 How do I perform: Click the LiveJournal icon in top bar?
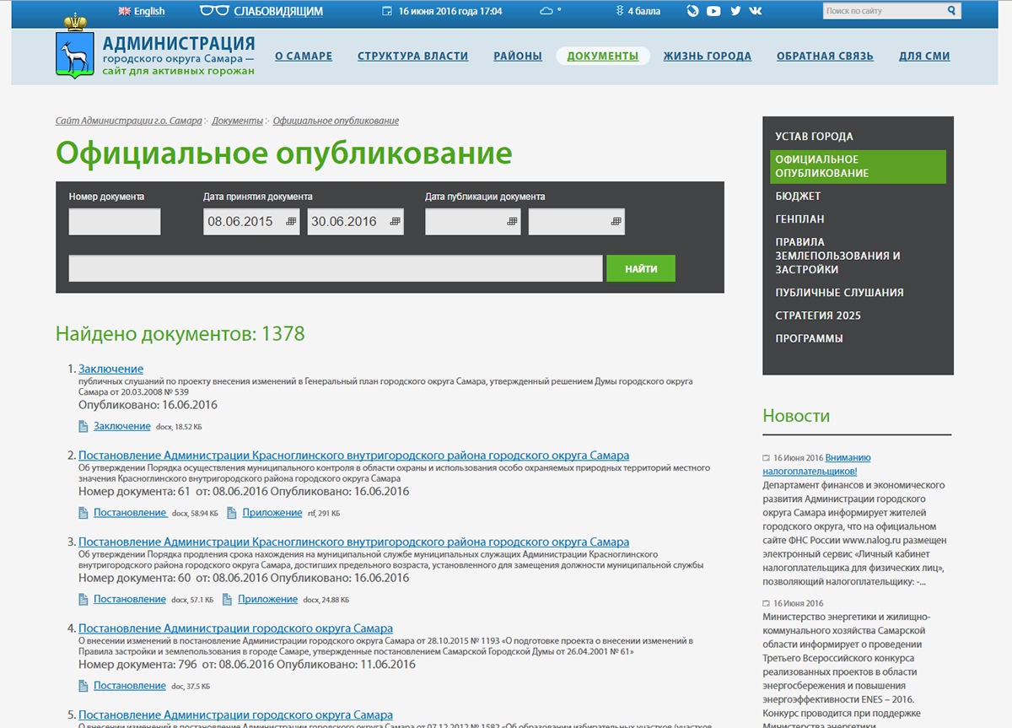692,11
